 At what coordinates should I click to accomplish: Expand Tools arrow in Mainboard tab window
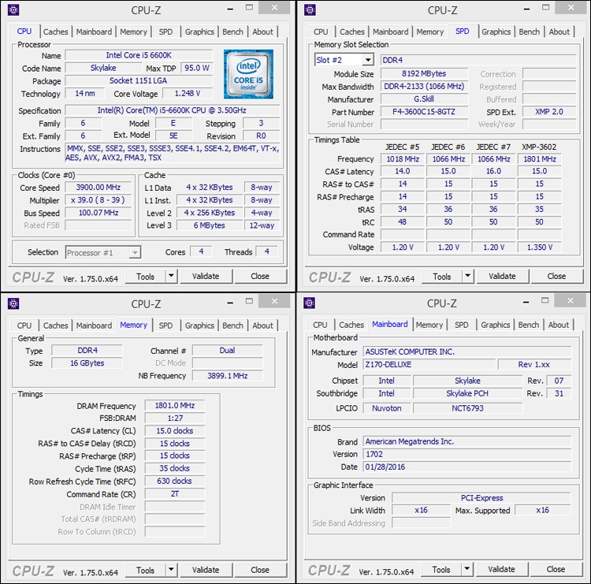click(x=467, y=569)
